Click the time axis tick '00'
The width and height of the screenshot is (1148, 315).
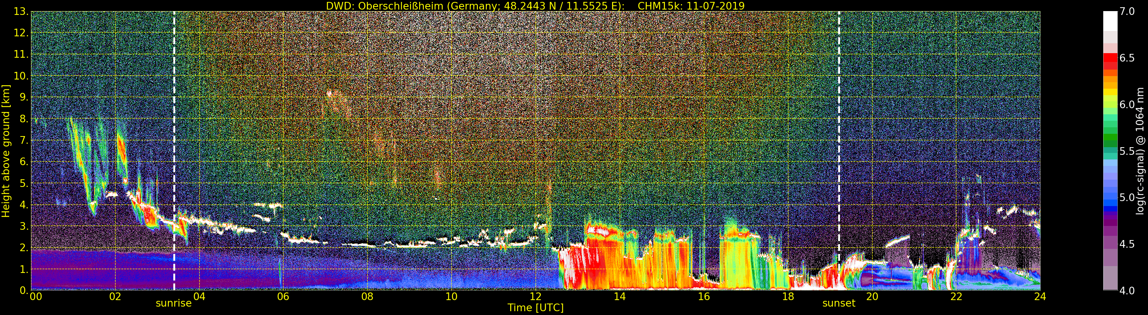pyautogui.click(x=36, y=297)
